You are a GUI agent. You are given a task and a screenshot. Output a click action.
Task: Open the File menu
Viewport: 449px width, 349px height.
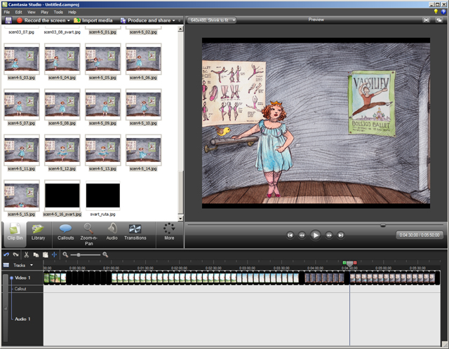pyautogui.click(x=7, y=12)
